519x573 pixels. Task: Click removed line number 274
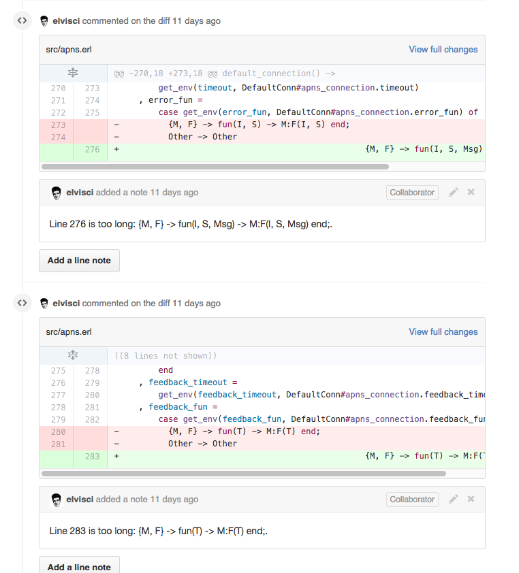[x=58, y=137]
